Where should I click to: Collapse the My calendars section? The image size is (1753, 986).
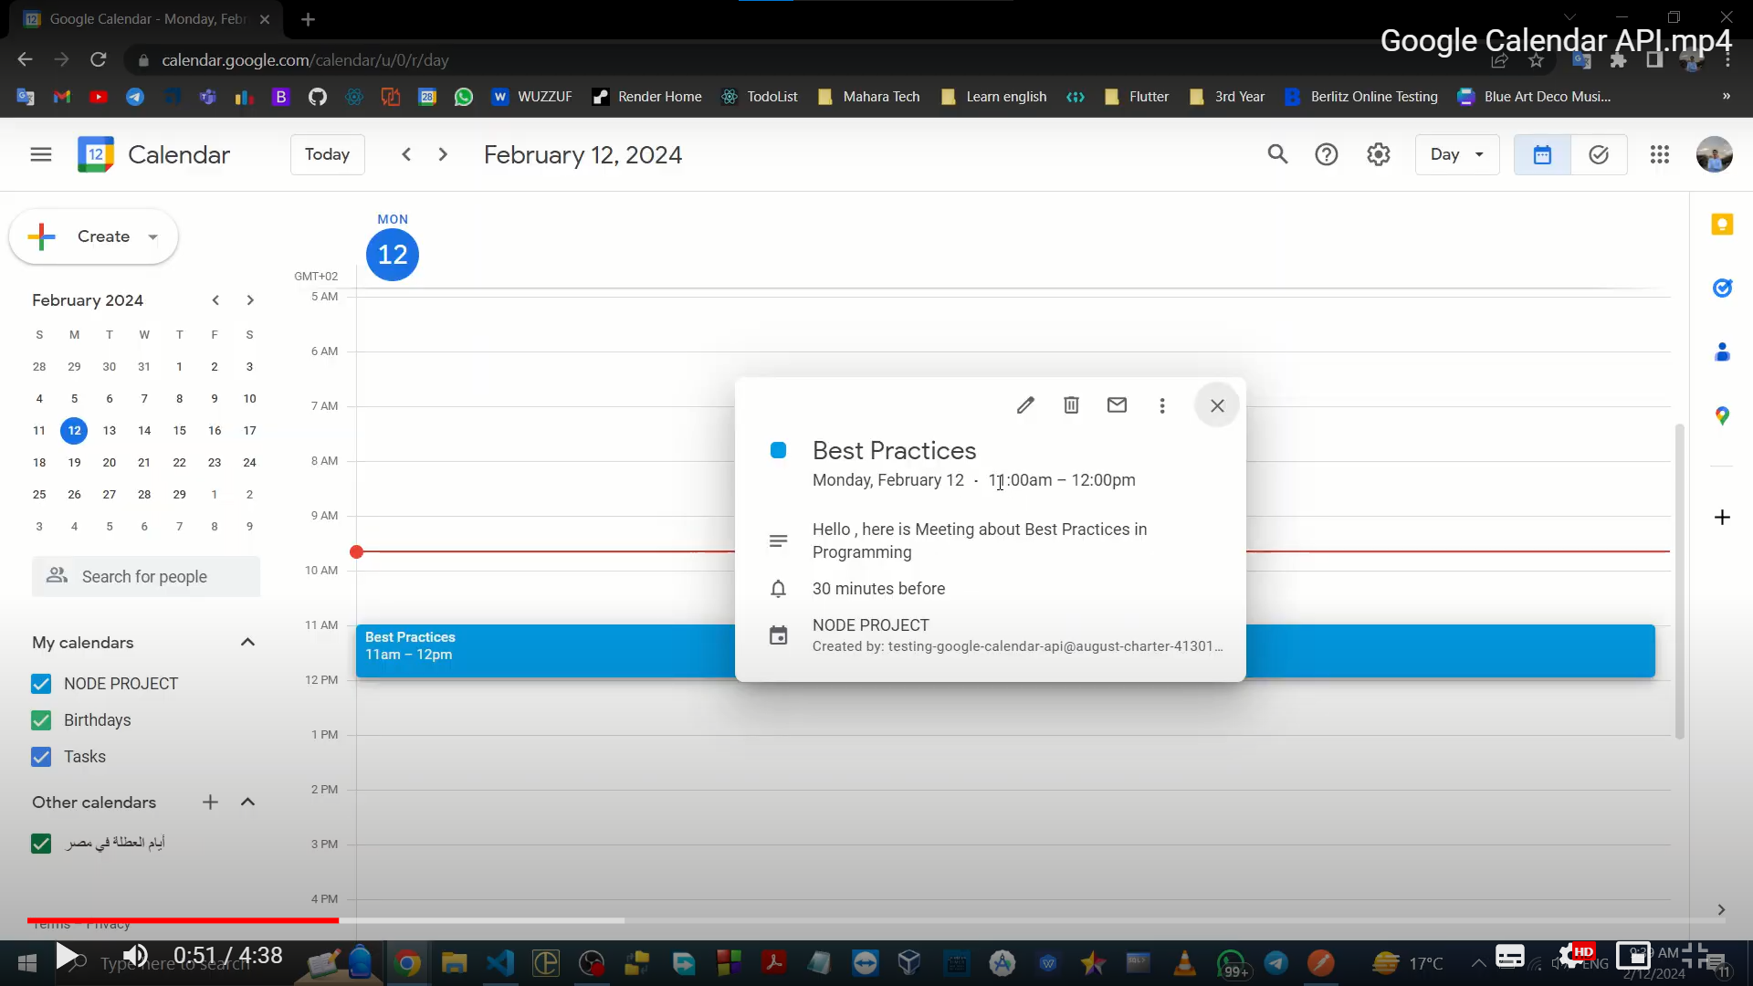pos(247,643)
